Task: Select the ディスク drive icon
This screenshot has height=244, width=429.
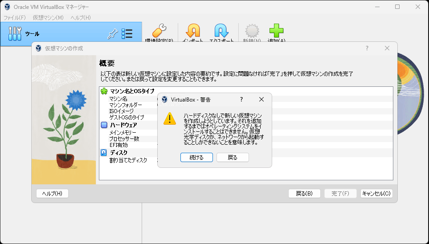Action: 104,152
